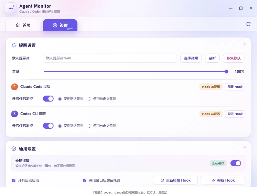
Task: Click the 100% volume value
Action: tap(239, 72)
